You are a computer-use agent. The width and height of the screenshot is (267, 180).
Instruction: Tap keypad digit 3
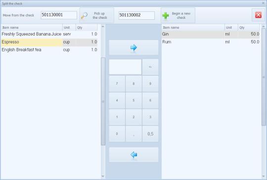point(150,117)
